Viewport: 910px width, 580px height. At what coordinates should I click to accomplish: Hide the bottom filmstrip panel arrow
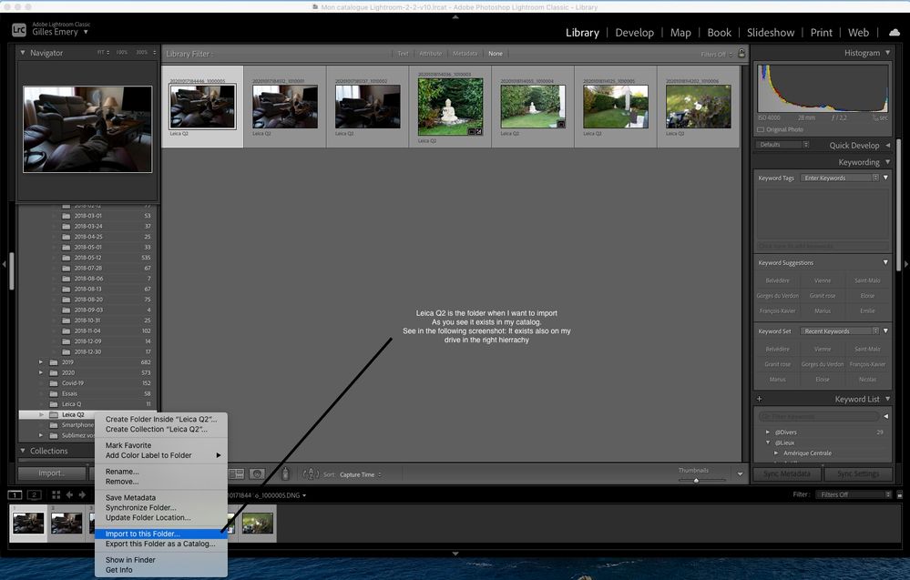pyautogui.click(x=455, y=554)
